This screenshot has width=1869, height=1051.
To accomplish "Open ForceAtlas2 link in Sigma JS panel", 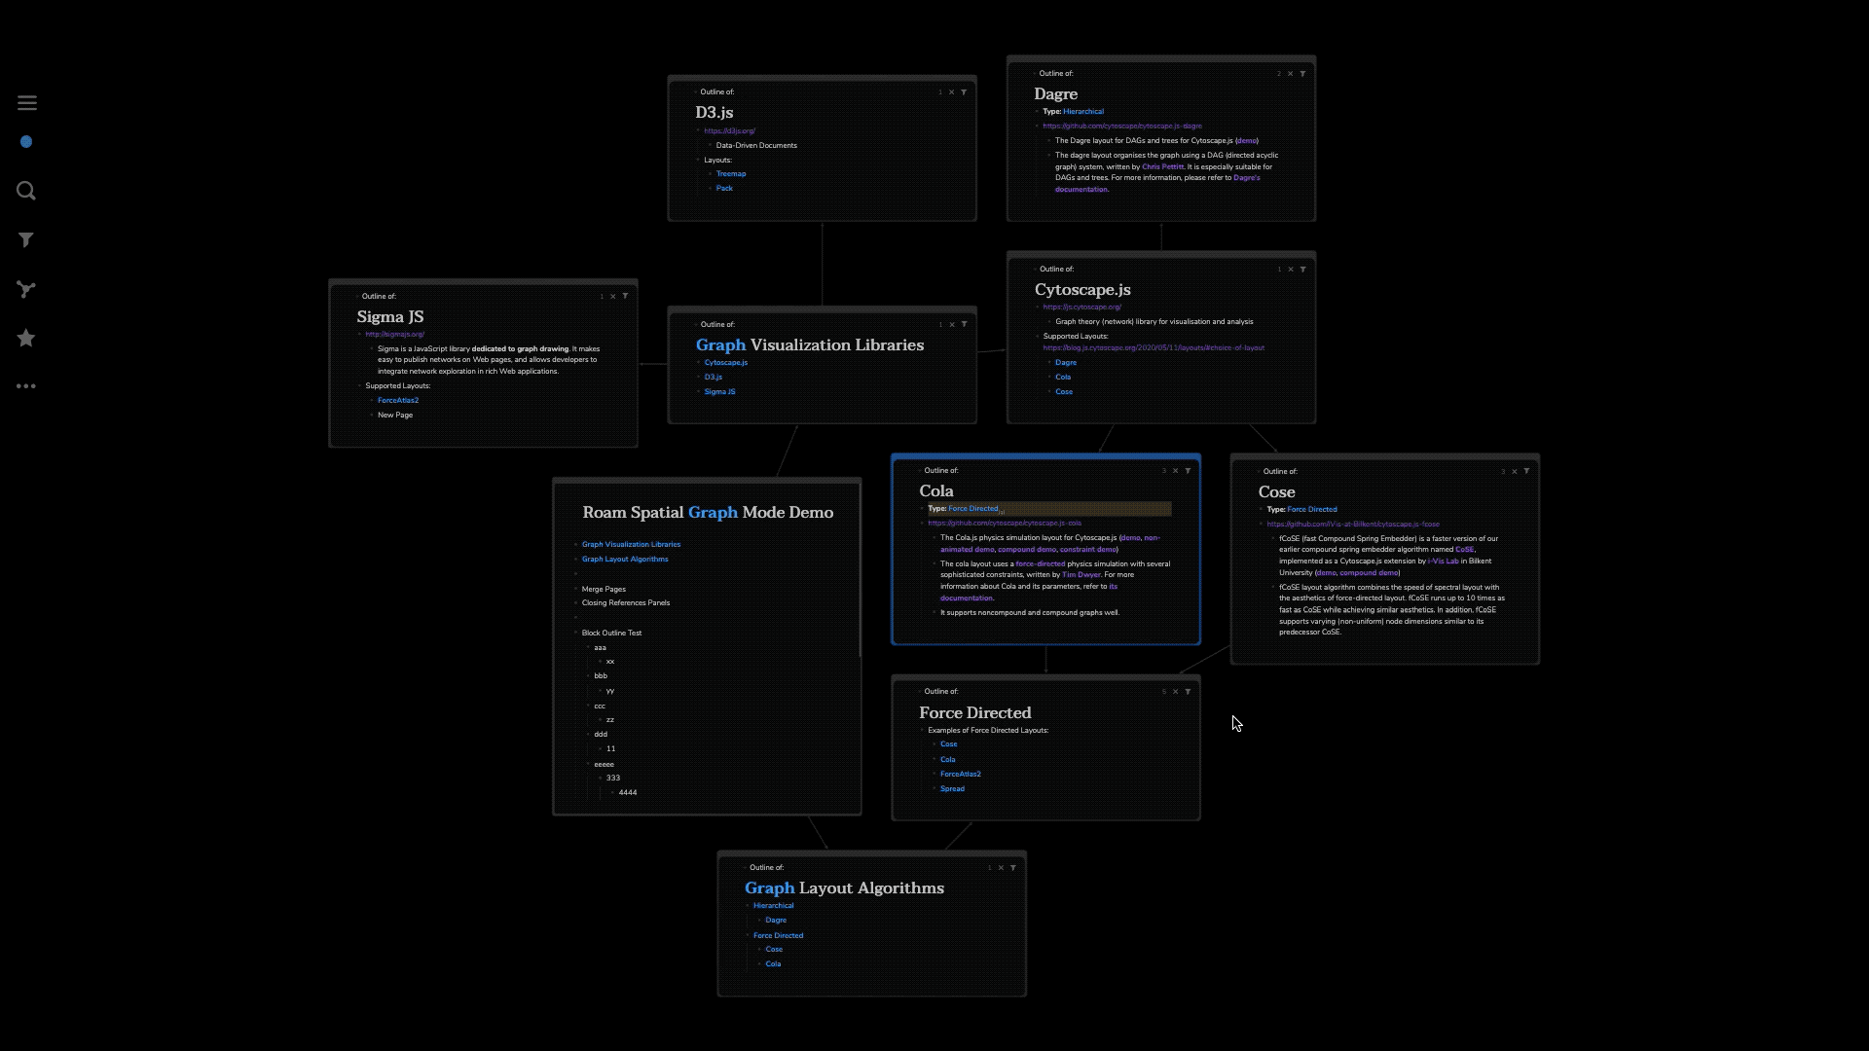I will click(398, 401).
